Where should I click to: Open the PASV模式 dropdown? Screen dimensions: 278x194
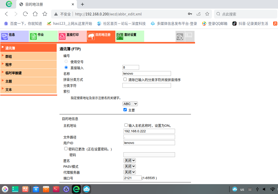(130, 166)
